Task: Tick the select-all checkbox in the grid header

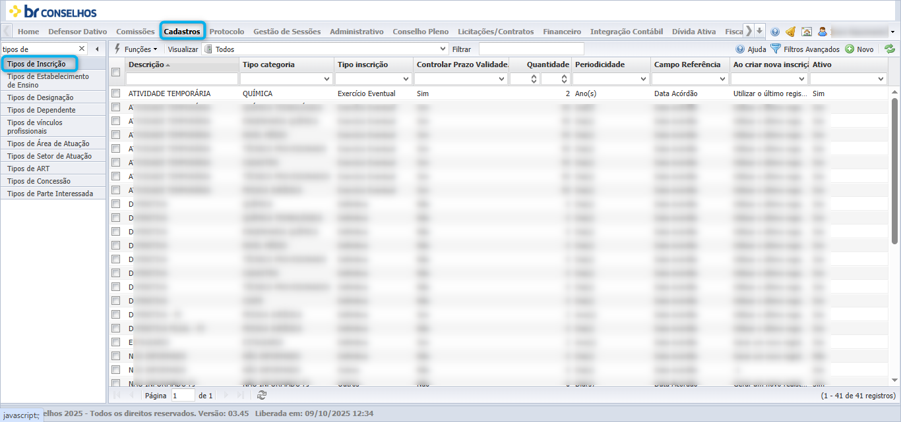Action: pos(116,72)
